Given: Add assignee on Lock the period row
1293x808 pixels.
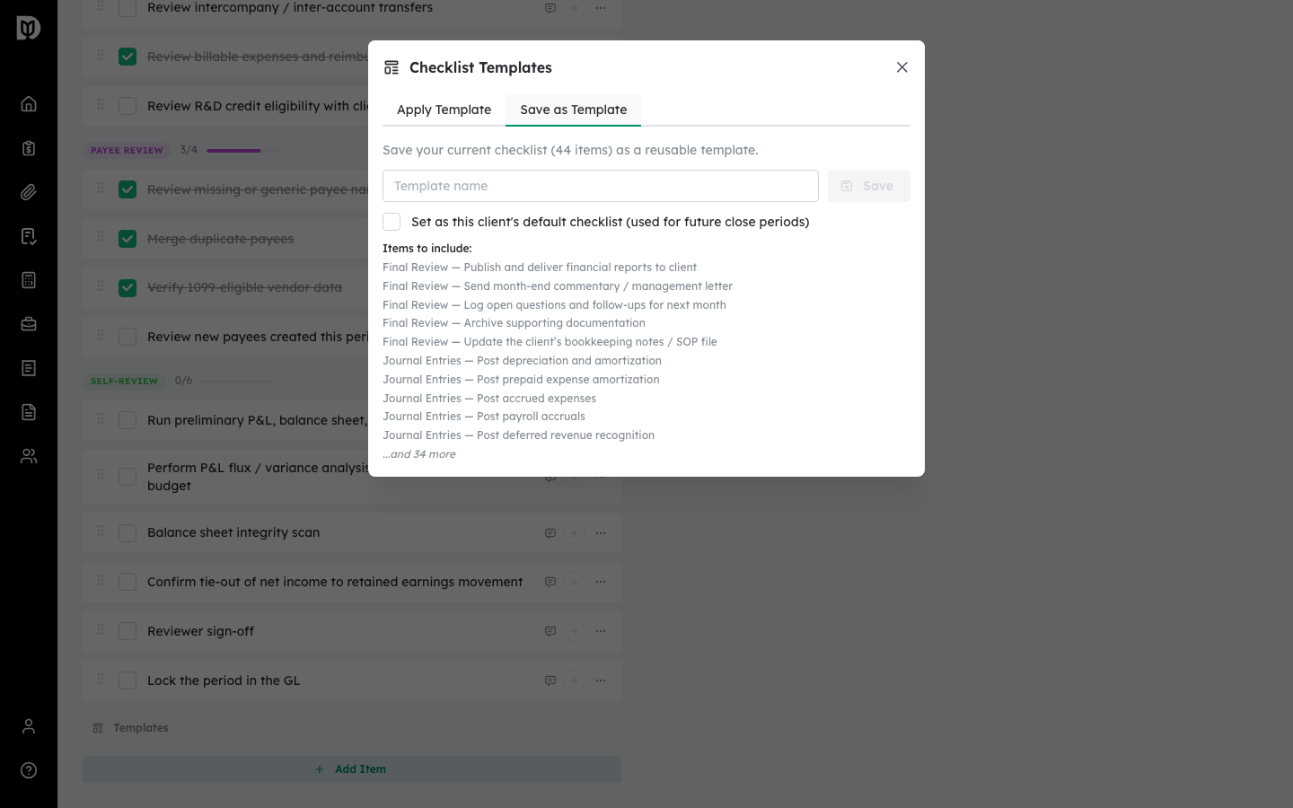Looking at the screenshot, I should (575, 681).
